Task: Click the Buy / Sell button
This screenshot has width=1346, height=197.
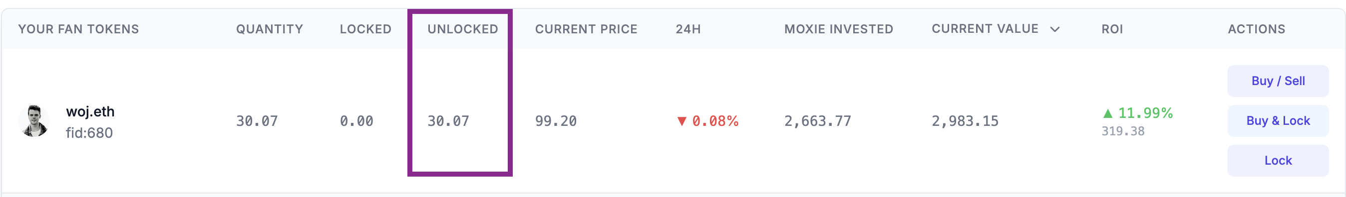Action: 1278,81
